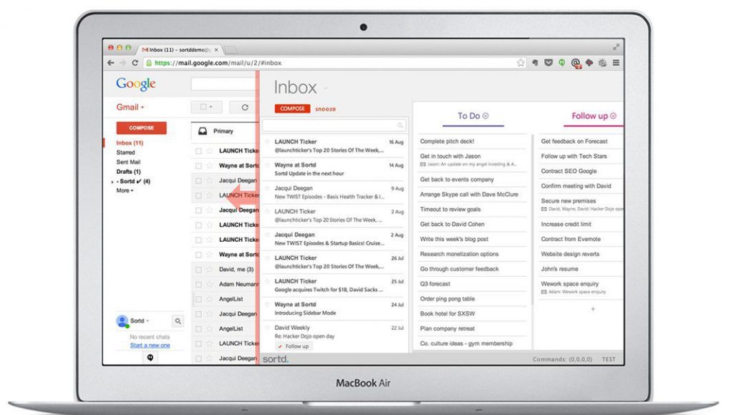Click the sortd. logo in the bottom bar
This screenshot has height=415, width=731.
coord(276,359)
